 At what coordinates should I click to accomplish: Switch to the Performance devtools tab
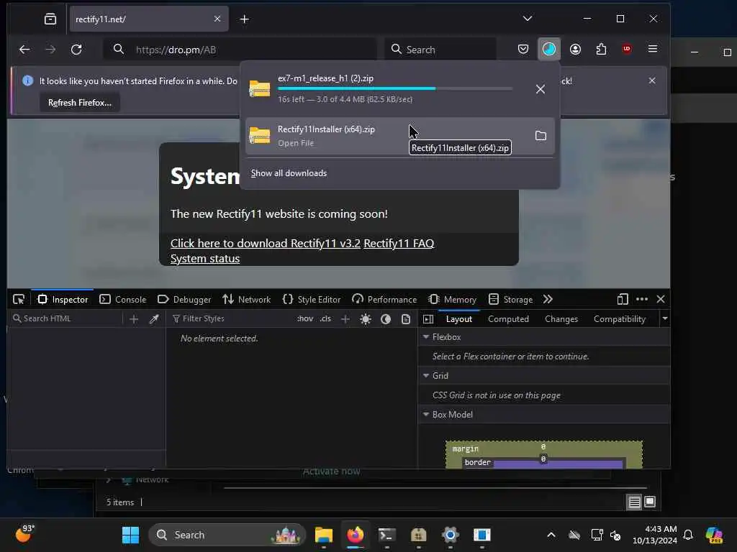point(384,300)
